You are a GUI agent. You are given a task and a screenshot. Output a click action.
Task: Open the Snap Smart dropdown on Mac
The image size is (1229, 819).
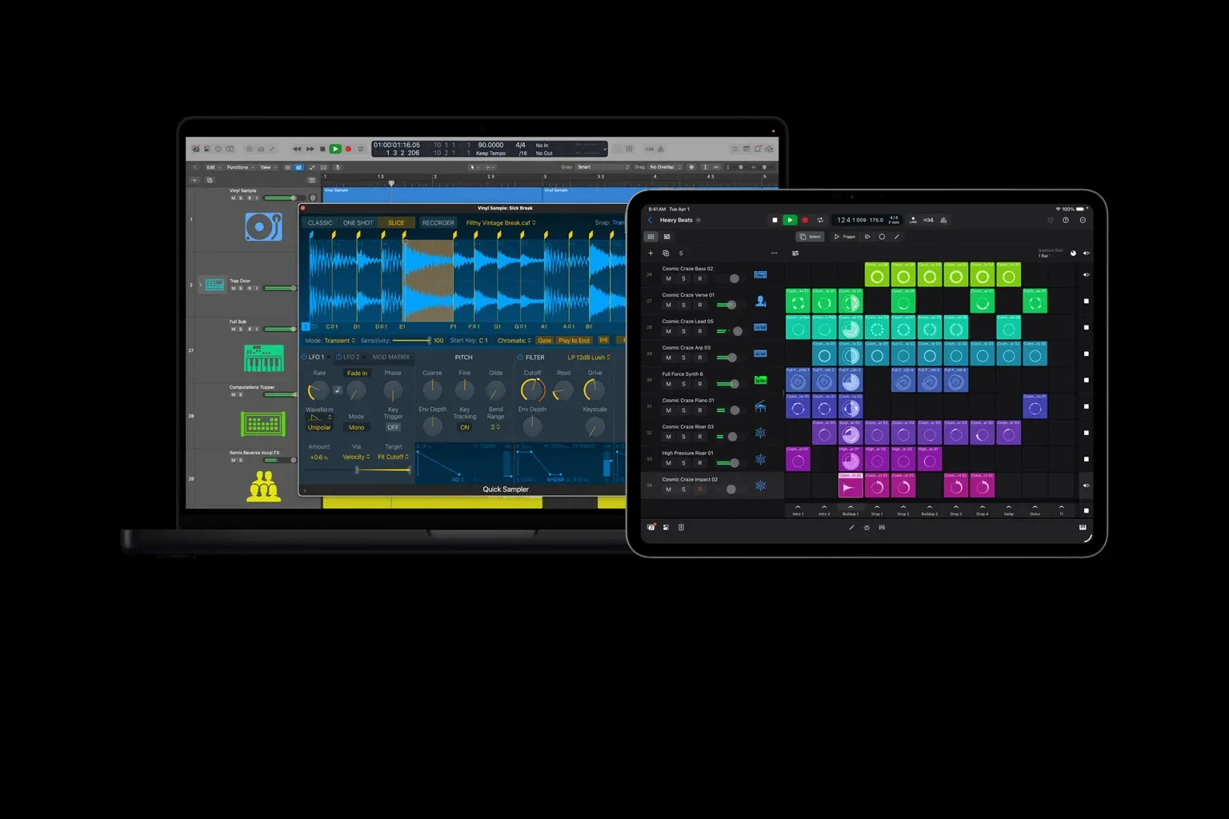(603, 167)
